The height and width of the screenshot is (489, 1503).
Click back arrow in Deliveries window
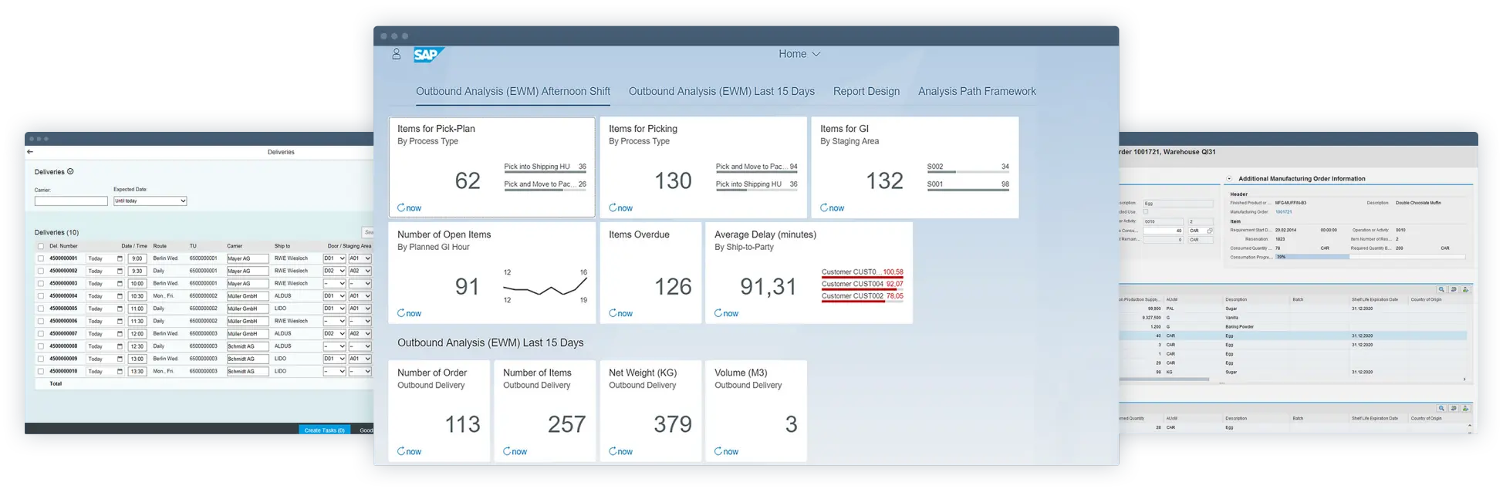(x=30, y=152)
